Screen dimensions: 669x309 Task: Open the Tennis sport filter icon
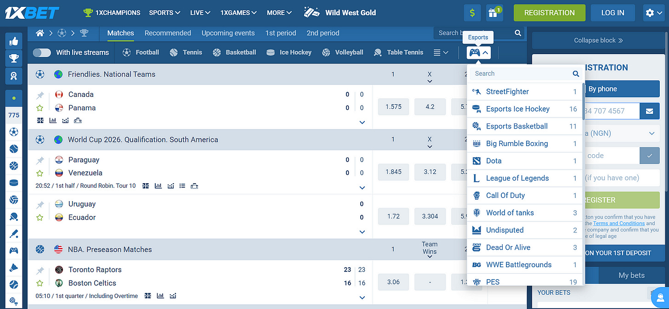tap(173, 52)
